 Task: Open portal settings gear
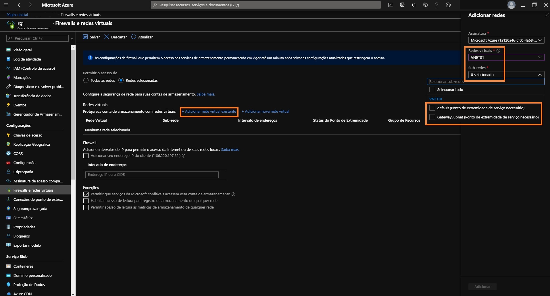click(x=425, y=5)
